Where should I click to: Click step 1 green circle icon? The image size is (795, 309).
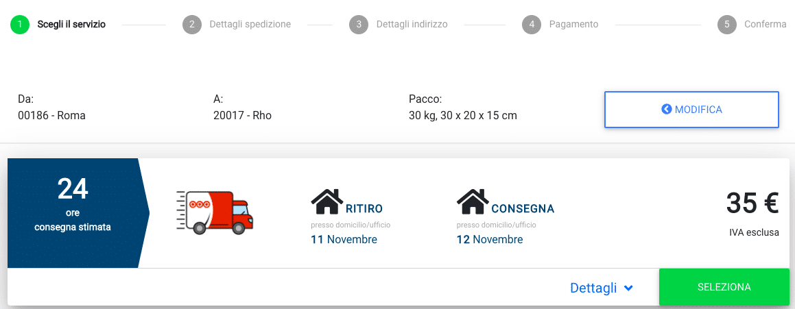coord(20,25)
